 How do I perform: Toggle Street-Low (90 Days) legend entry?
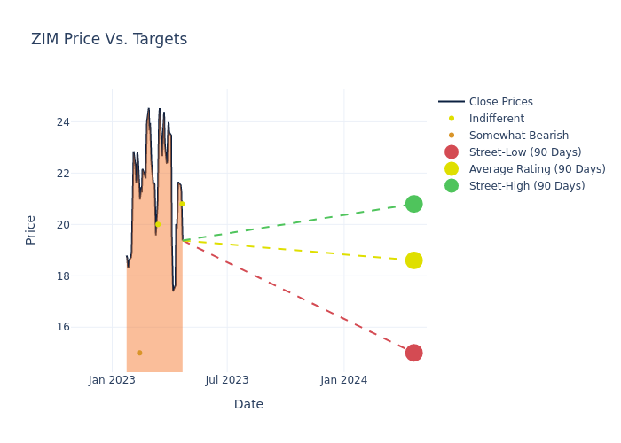(524, 152)
